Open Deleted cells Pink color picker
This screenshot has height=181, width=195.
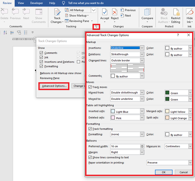pyautogui.click(x=127, y=117)
